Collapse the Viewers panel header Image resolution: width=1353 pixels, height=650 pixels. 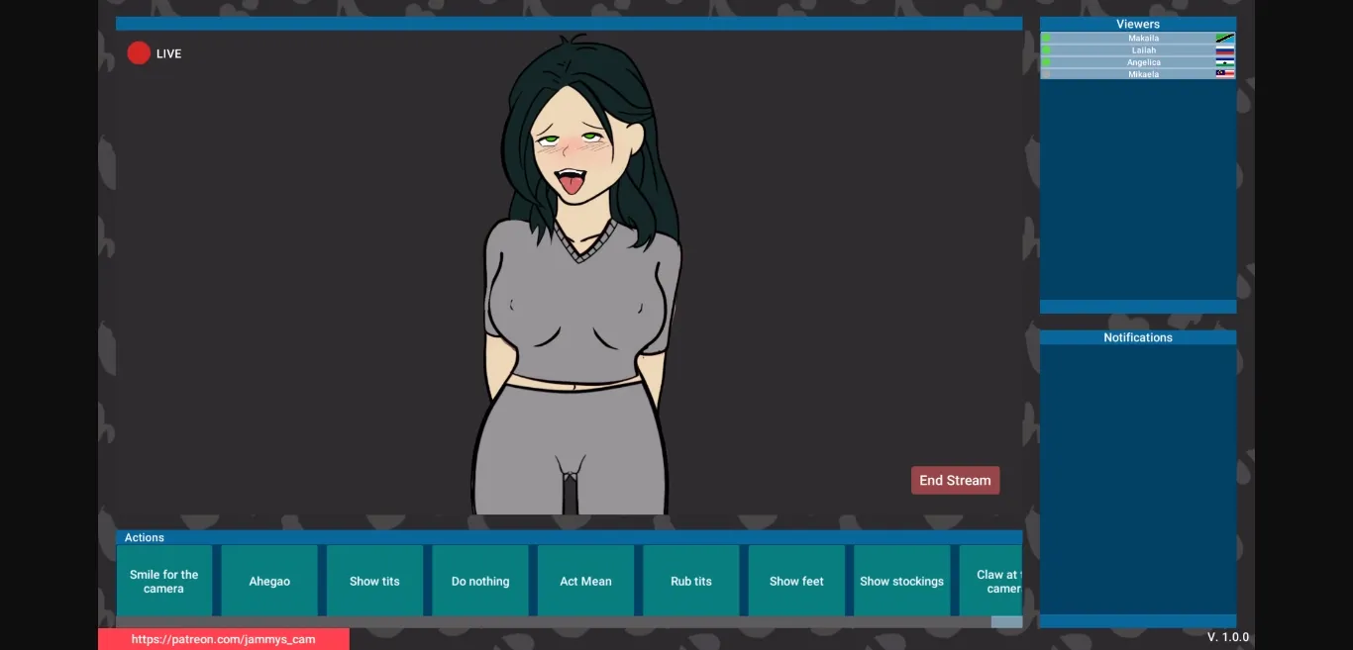(1137, 23)
